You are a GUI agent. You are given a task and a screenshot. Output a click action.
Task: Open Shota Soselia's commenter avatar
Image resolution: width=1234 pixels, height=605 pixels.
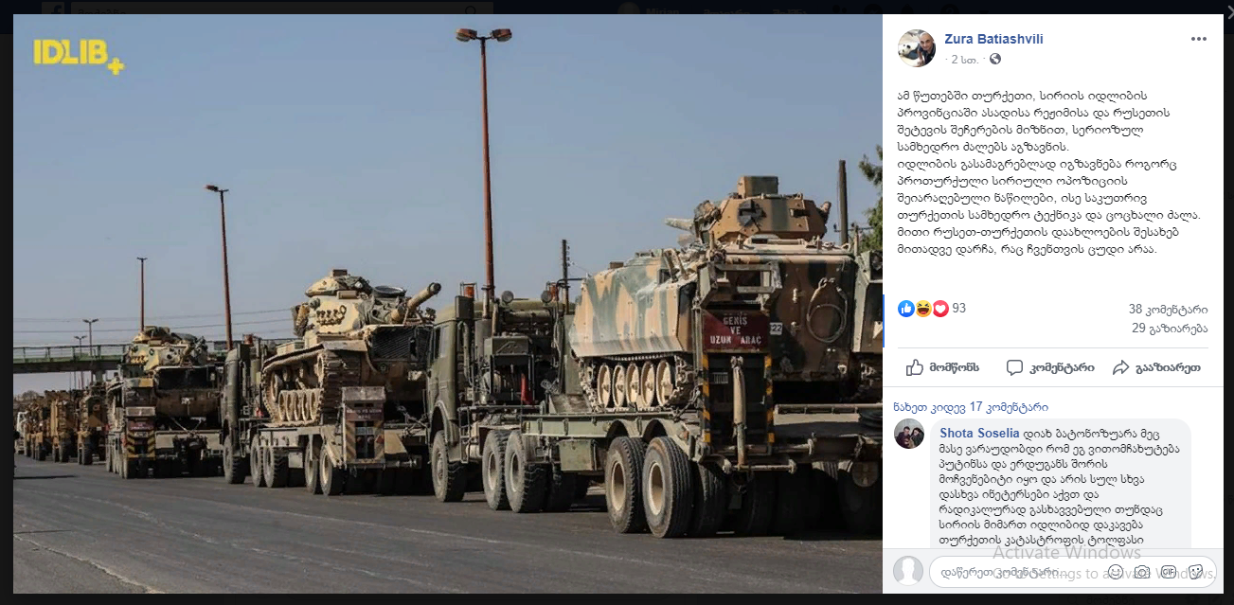(x=908, y=433)
